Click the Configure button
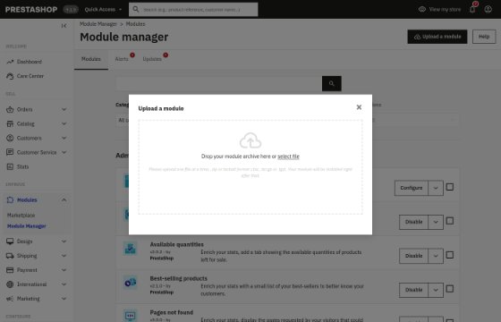 [412, 188]
